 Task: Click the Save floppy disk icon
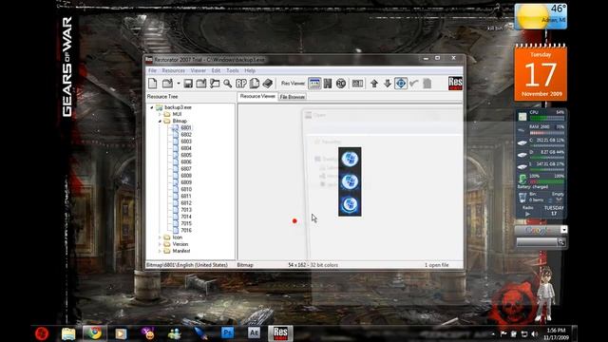click(x=188, y=84)
